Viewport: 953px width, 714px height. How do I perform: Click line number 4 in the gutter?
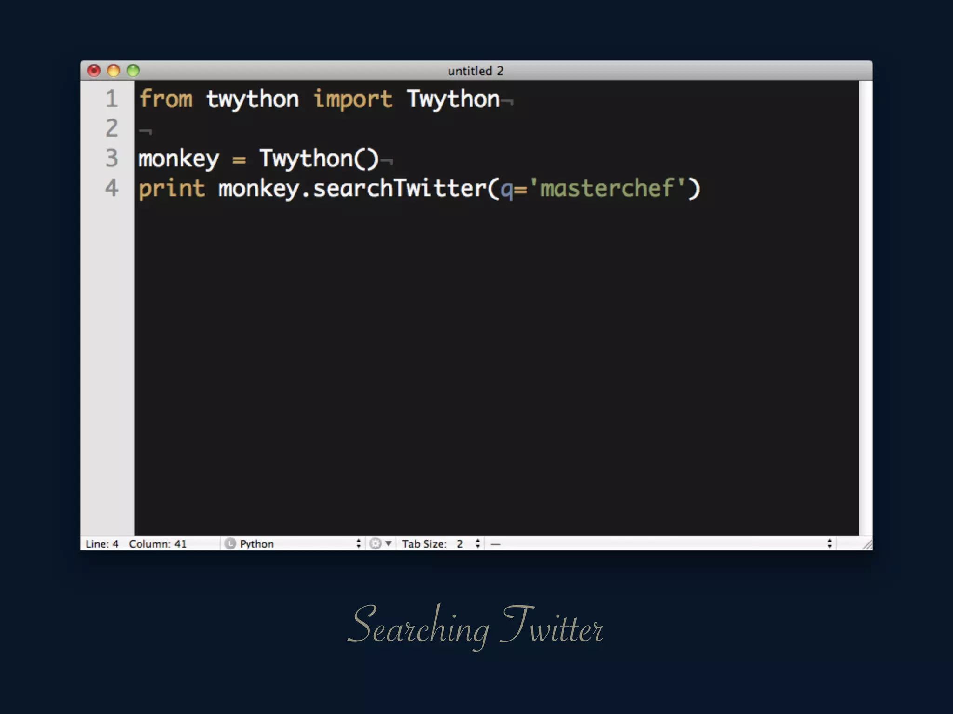pyautogui.click(x=111, y=188)
